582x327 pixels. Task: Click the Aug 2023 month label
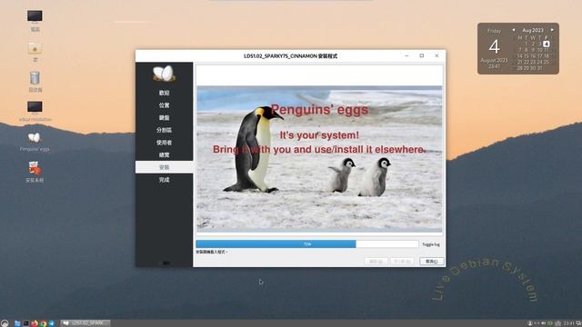533,30
